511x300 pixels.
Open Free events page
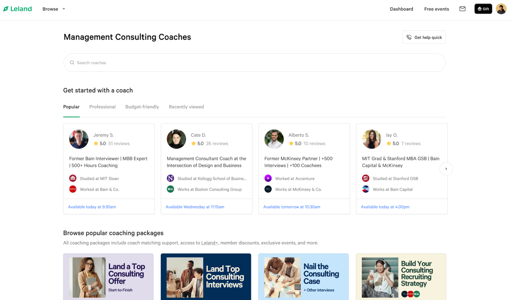click(x=437, y=9)
